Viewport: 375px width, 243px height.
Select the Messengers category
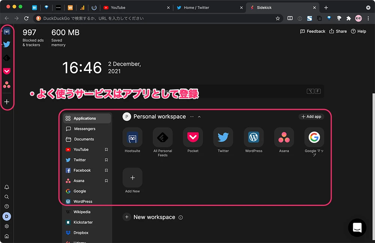click(87, 129)
